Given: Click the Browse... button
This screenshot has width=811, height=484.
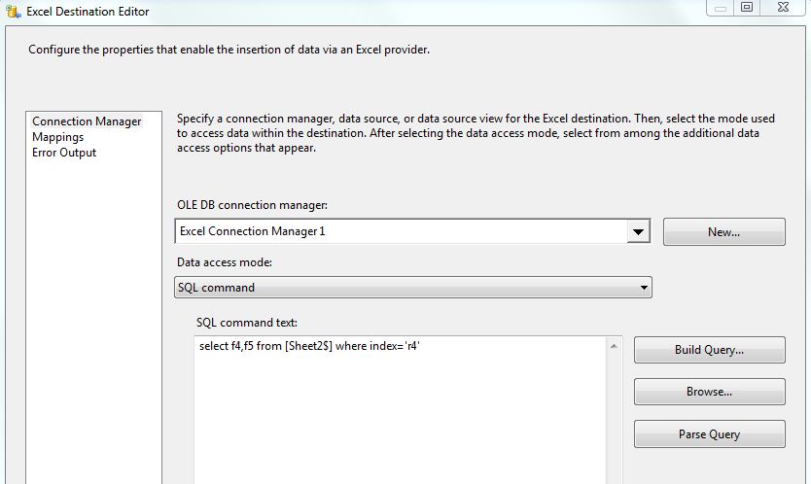Looking at the screenshot, I should pyautogui.click(x=709, y=392).
